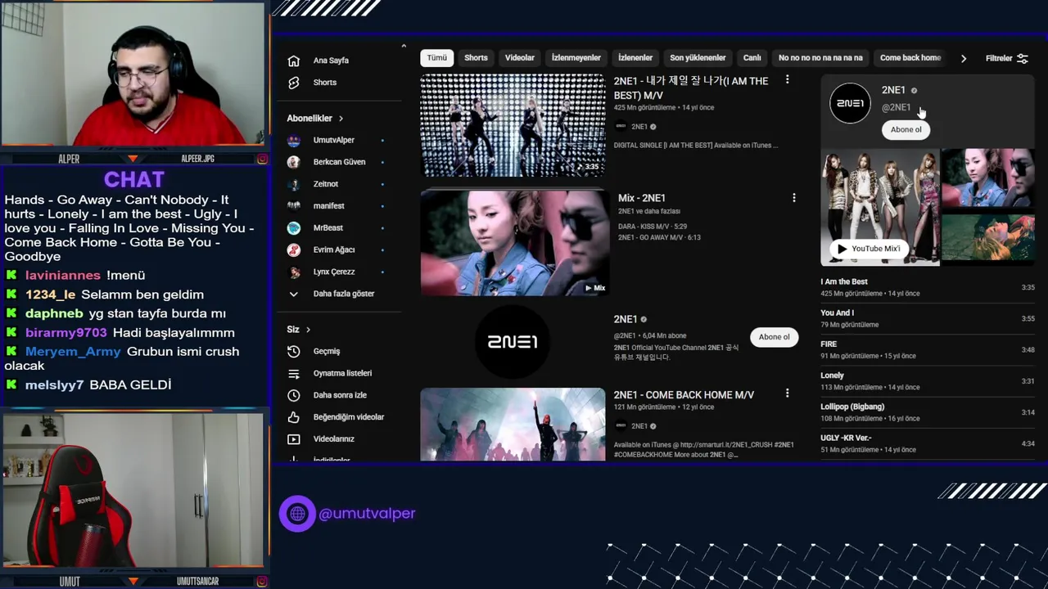Screen dimensions: 1048x589
Task: Open the Videolarınız icon in sidebar
Action: coord(294,439)
